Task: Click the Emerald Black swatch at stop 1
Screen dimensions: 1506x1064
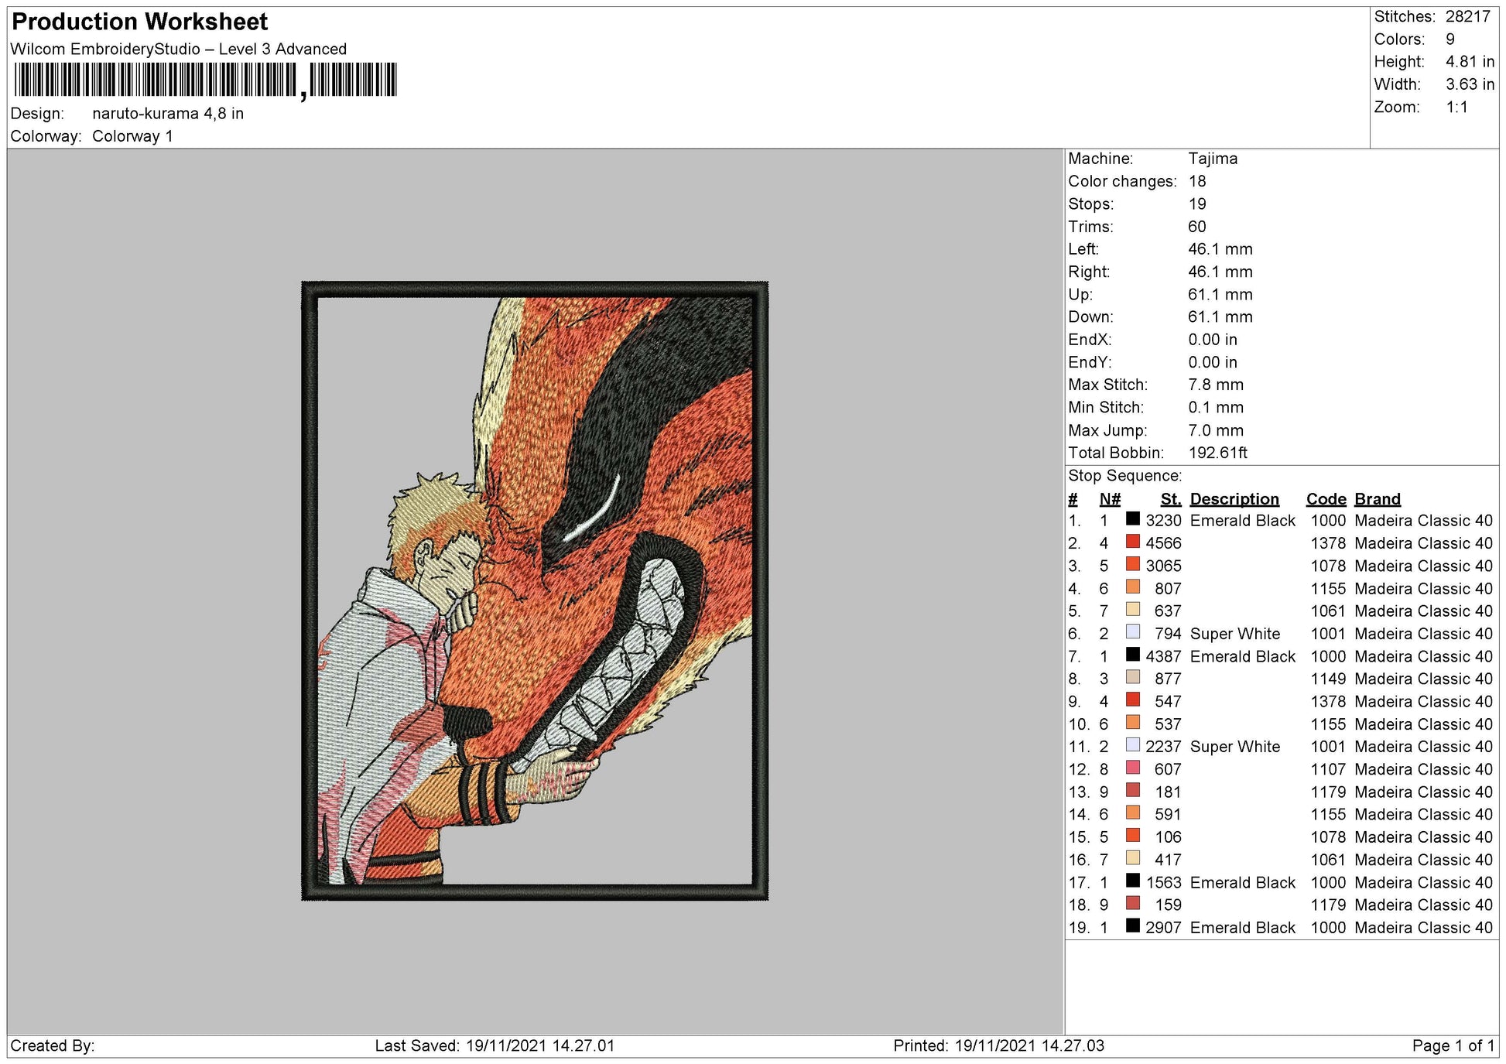Action: click(1132, 521)
